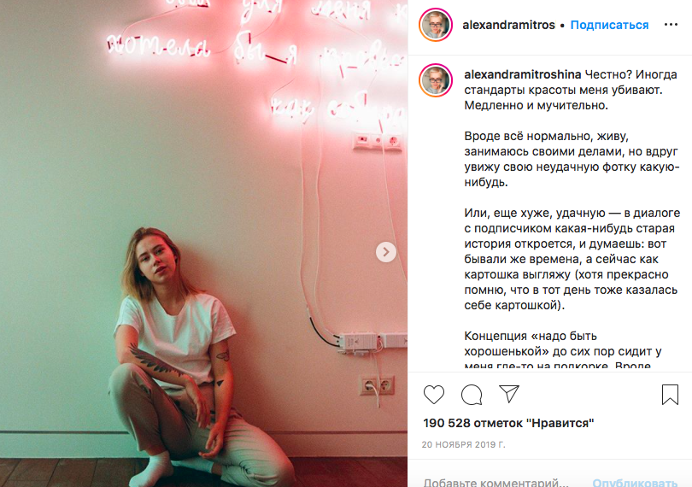The height and width of the screenshot is (487, 692).
Task: Open alexandramitros username in header
Action: [508, 25]
